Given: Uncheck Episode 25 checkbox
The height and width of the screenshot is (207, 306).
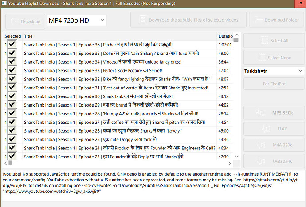Looking at the screenshot, I should pos(12,139).
